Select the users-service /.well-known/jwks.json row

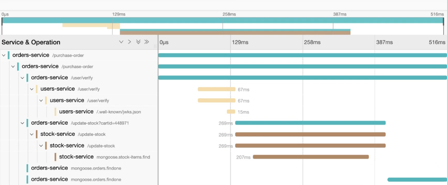click(100, 112)
